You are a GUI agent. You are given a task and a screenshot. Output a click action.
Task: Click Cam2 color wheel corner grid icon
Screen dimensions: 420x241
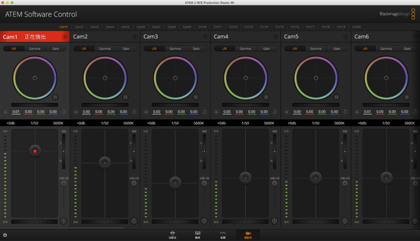point(126,97)
